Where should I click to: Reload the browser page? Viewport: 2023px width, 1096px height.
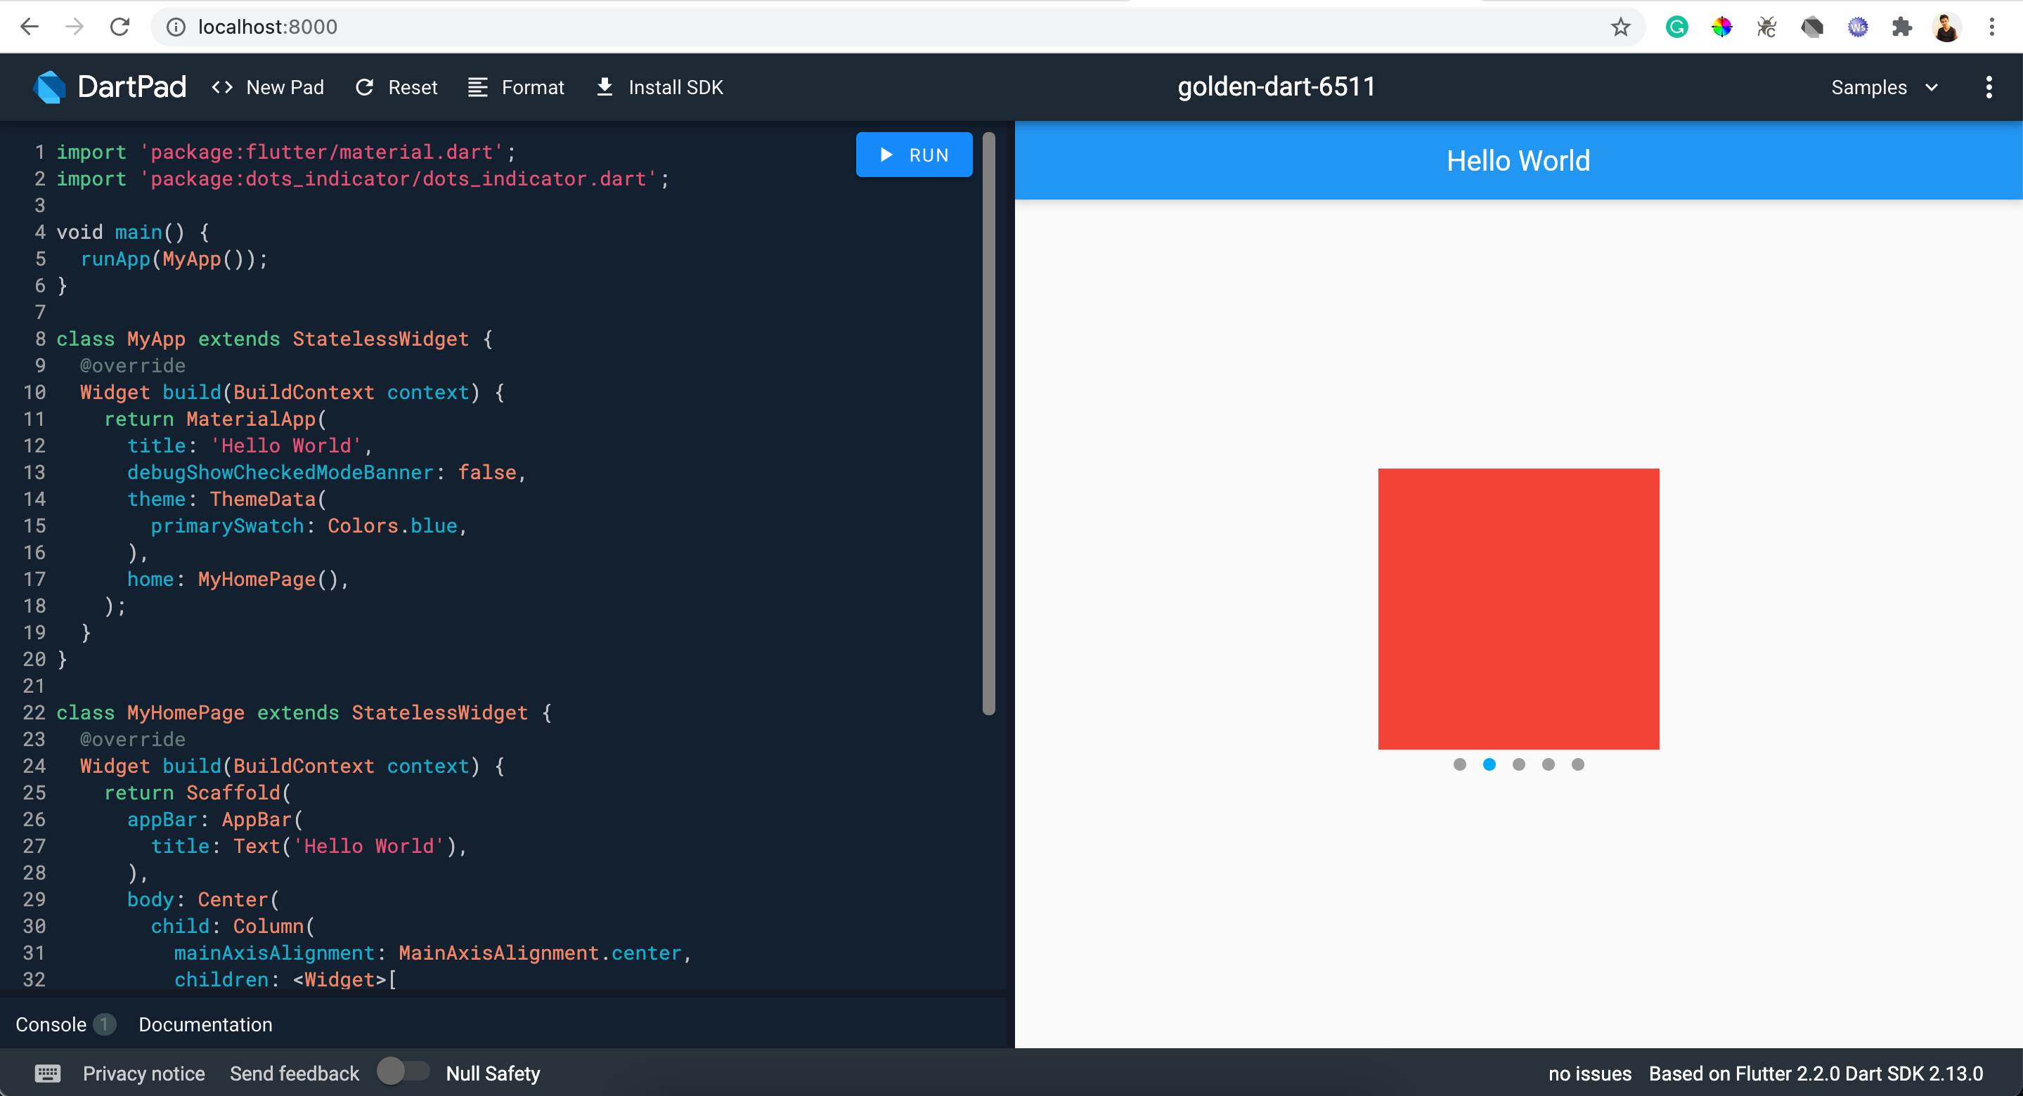119,27
